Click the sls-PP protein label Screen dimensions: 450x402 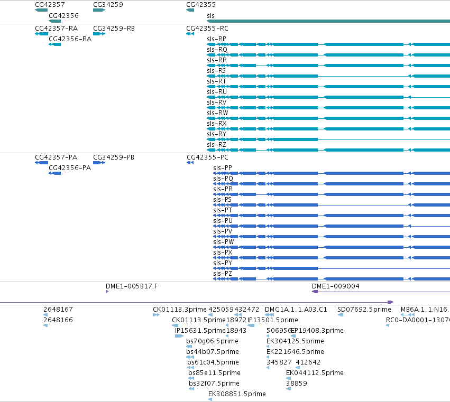click(x=223, y=168)
